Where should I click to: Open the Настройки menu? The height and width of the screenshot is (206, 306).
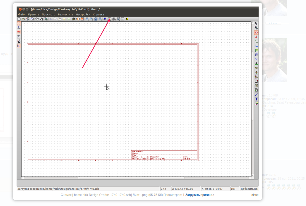click(83, 15)
